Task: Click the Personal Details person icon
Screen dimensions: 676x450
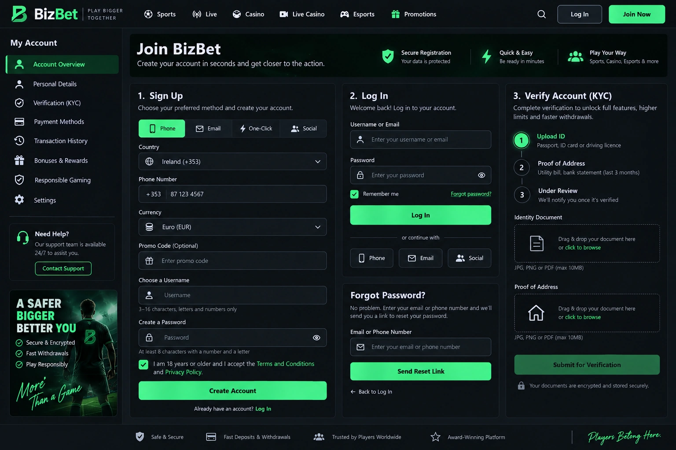Action: point(19,84)
